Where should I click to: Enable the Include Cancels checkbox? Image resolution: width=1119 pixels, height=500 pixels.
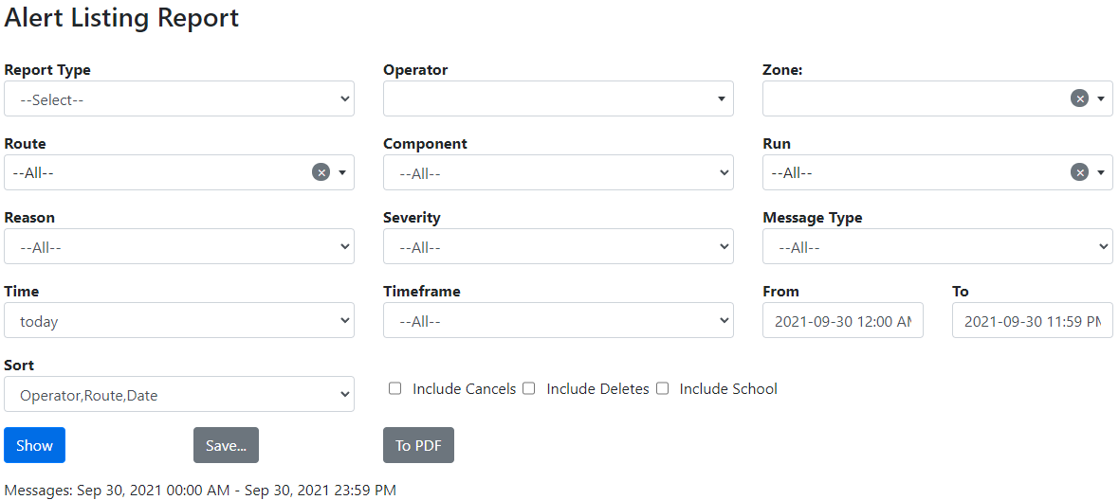395,388
